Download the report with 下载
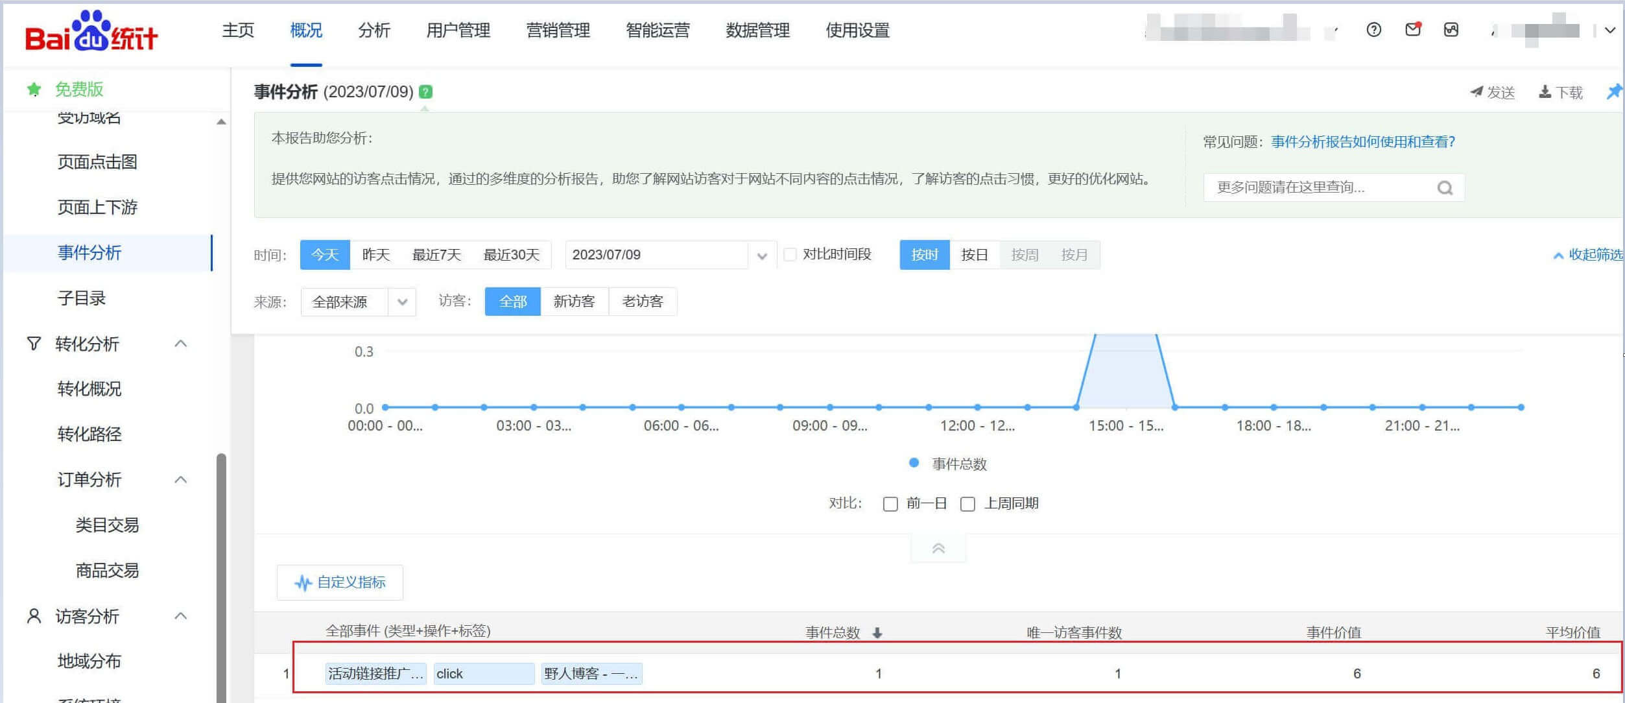The width and height of the screenshot is (1625, 703). tap(1561, 92)
